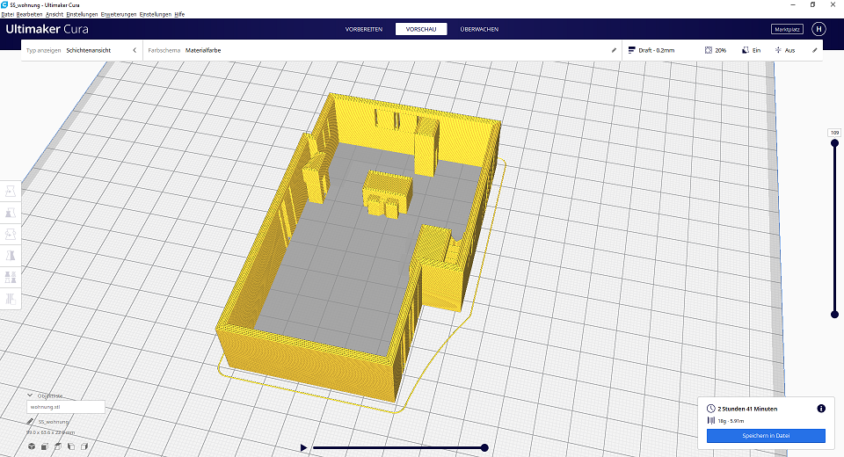Click the top handle of the layer slider
The width and height of the screenshot is (844, 457).
coord(834,144)
